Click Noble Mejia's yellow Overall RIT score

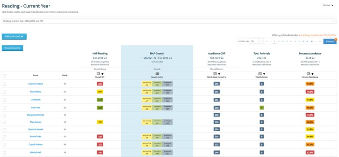[100, 92]
